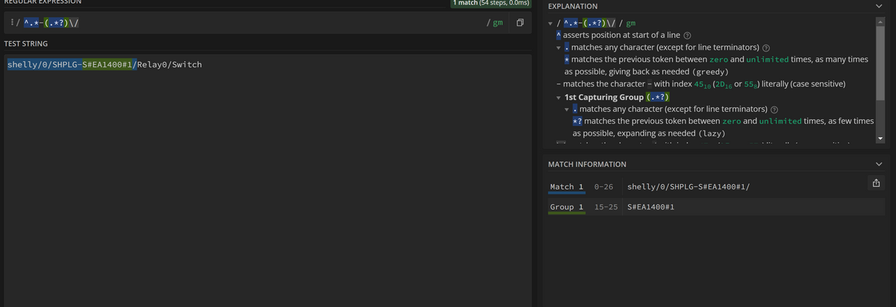Click the explanation panel scrollbar up arrow

[880, 21]
